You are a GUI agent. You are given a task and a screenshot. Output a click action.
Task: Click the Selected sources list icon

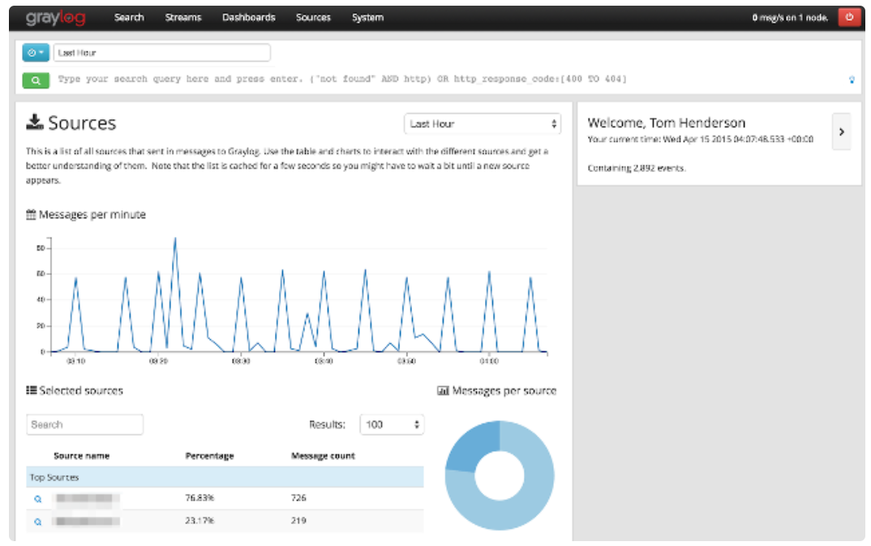[x=31, y=390]
